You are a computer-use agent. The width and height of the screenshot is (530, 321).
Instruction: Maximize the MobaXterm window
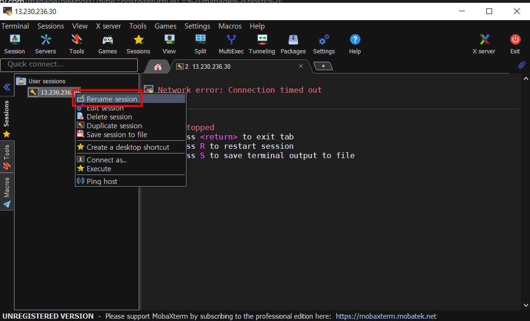point(489,11)
